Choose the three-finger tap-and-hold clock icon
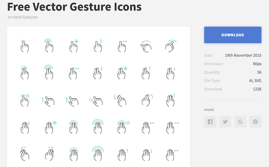Screen dimensions: 269x167 [122, 127]
